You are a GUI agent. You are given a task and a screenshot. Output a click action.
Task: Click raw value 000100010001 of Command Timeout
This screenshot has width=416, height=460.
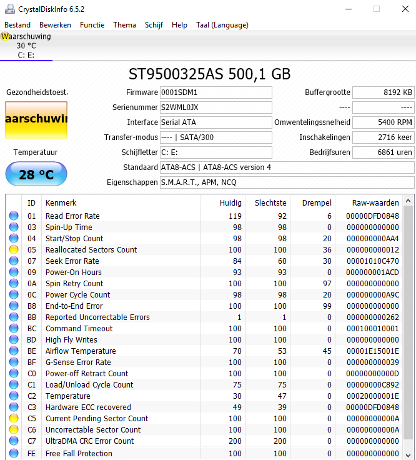[x=373, y=328]
